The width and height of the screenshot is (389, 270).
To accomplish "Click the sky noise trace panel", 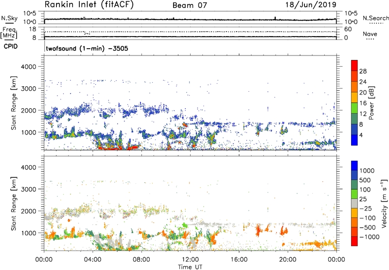I will tap(190, 18).
